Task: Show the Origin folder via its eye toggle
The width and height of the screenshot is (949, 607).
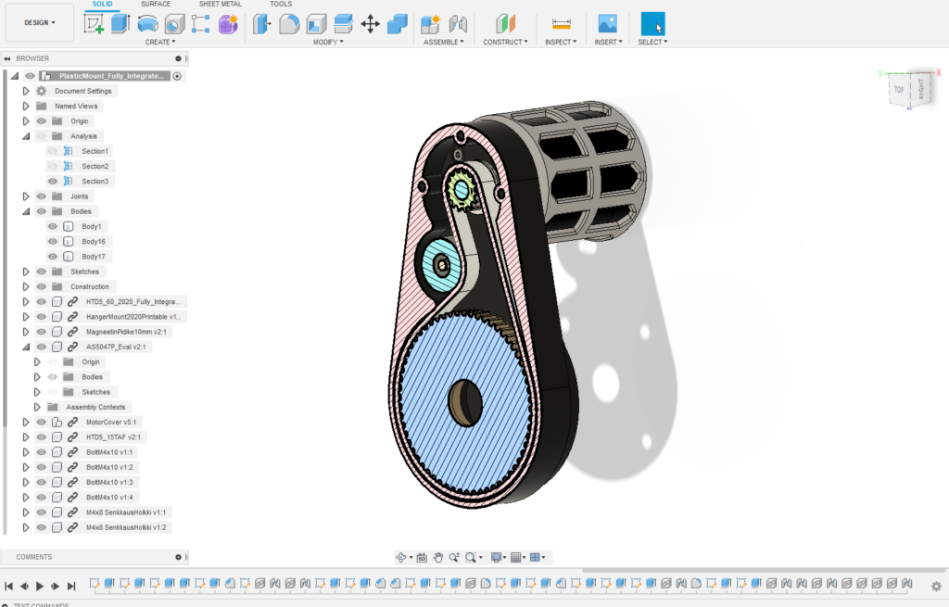Action: [39, 120]
